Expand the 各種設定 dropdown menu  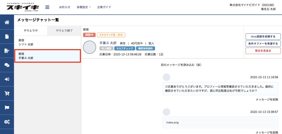[x=84, y=7]
